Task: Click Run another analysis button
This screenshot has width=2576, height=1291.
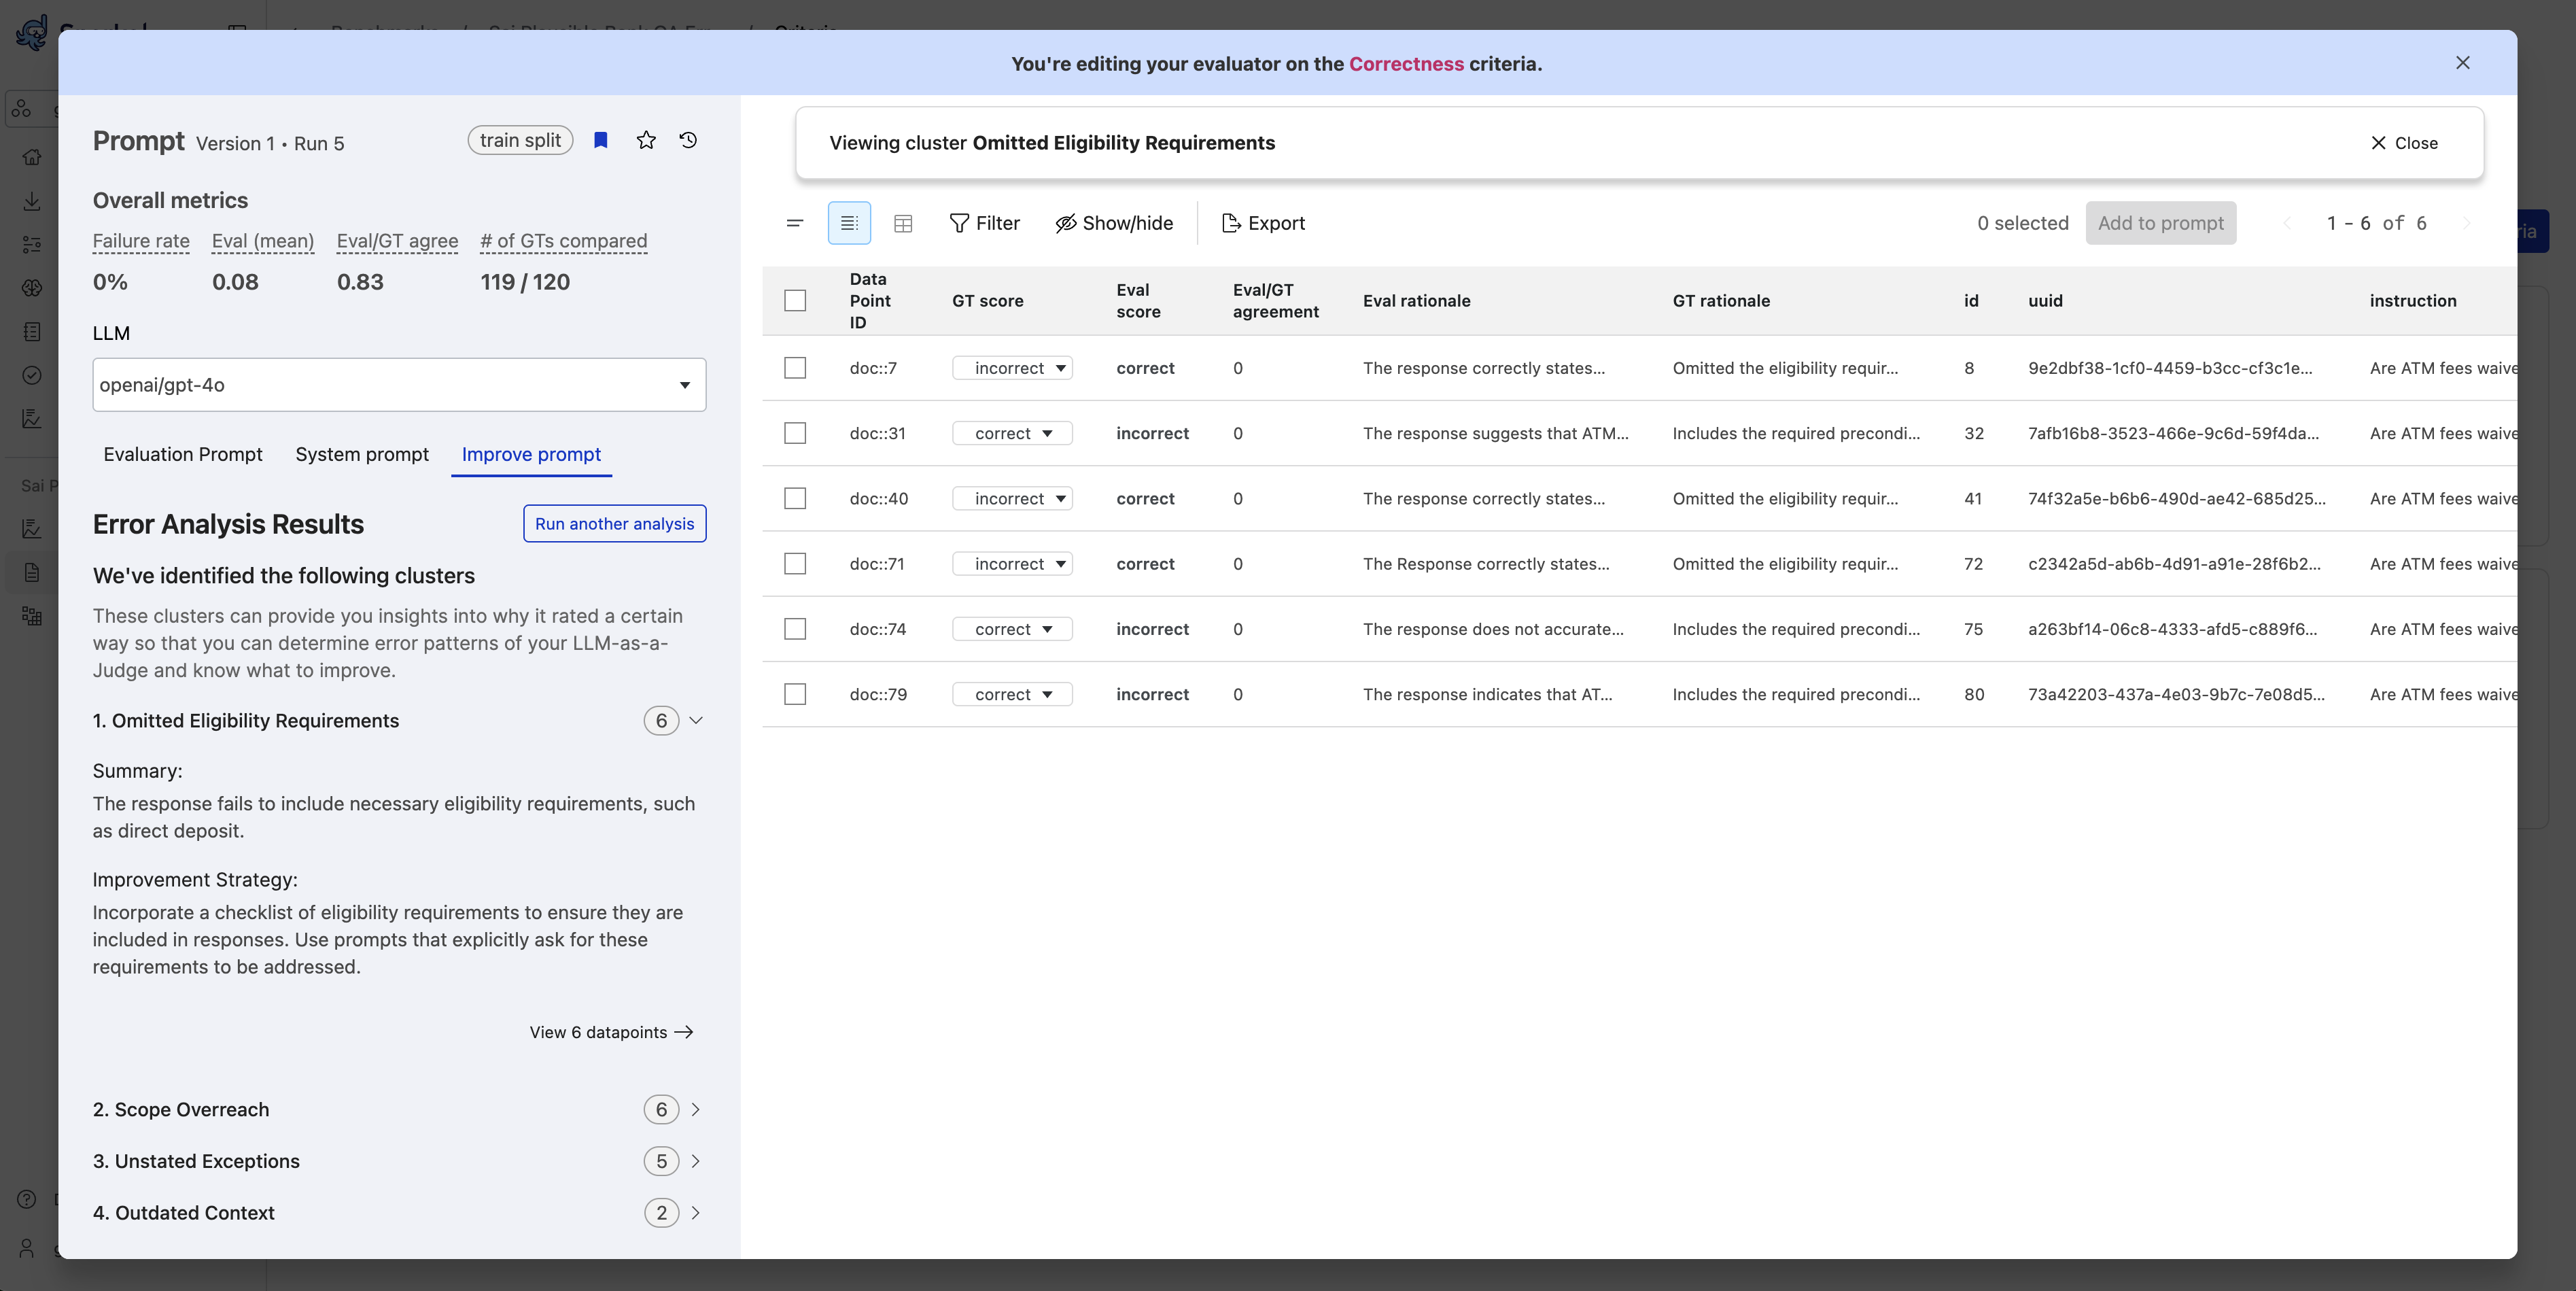Action: 614,524
